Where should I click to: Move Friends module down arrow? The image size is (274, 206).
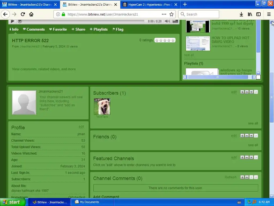coord(251,135)
